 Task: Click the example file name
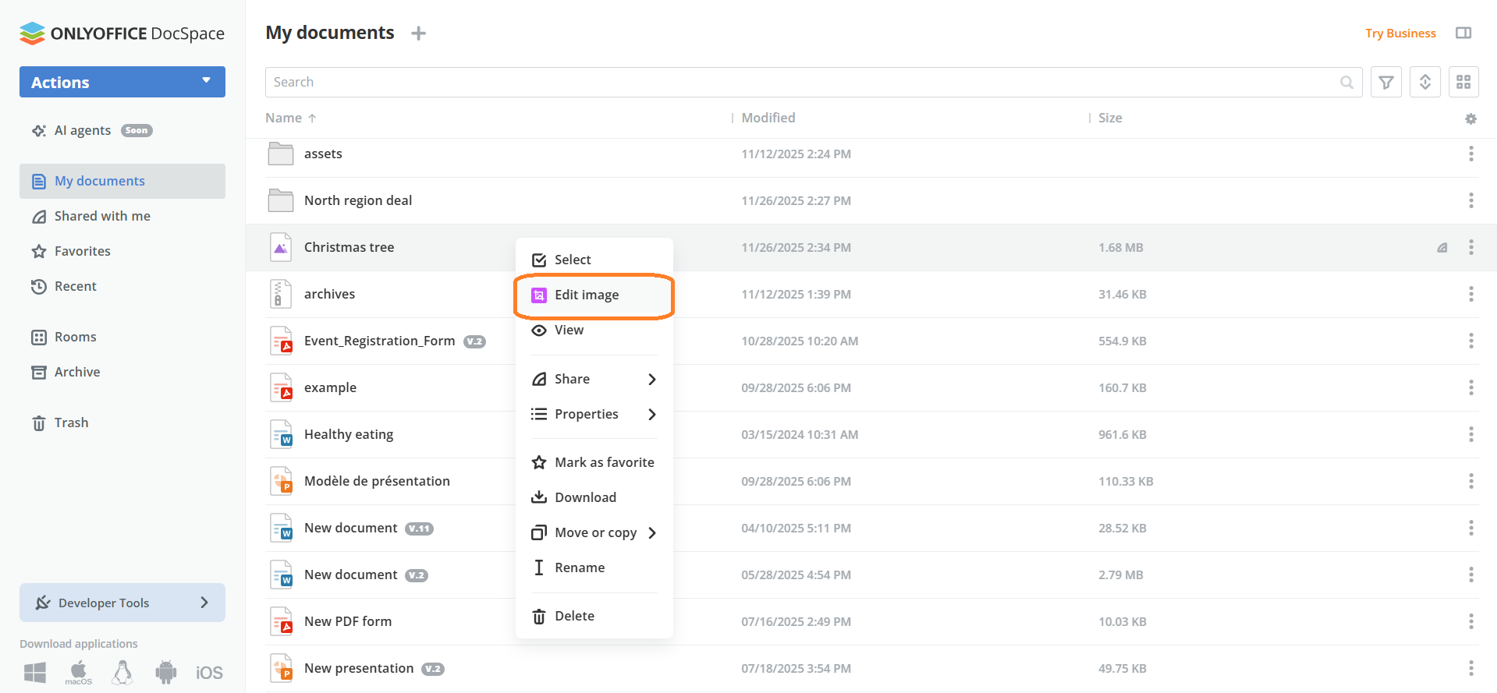click(x=330, y=387)
